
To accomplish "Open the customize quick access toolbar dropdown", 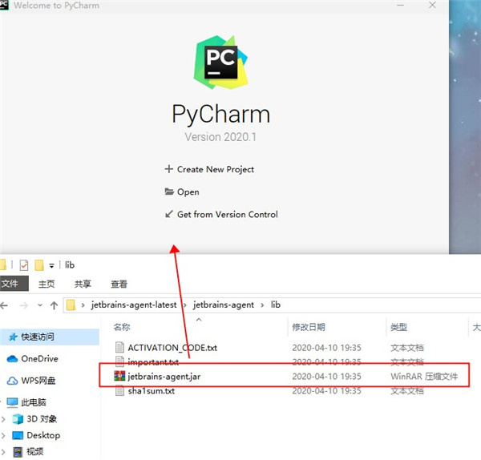I will [51, 266].
